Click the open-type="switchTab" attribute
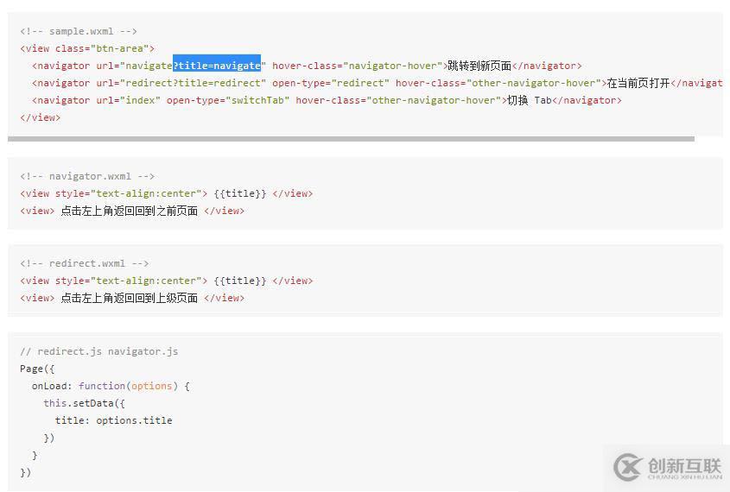730x492 pixels. [x=228, y=100]
